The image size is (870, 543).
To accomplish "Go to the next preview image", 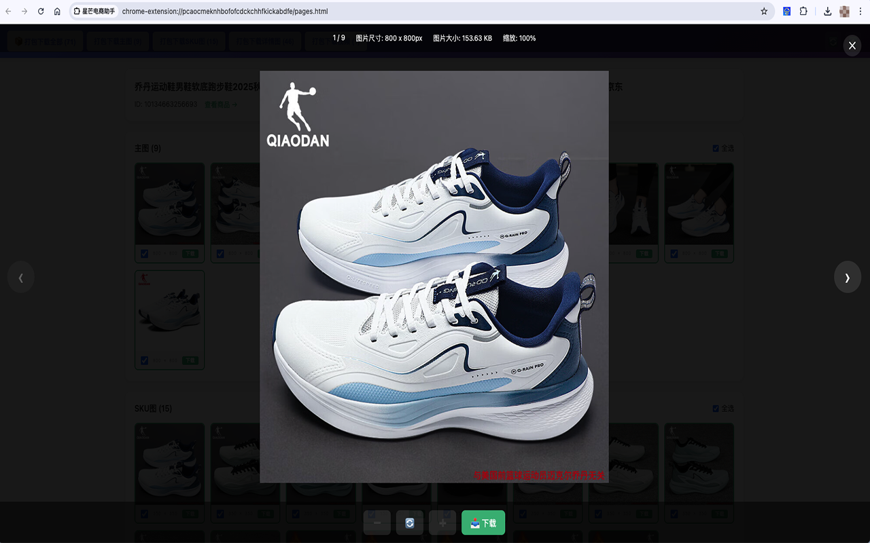I will tap(848, 277).
